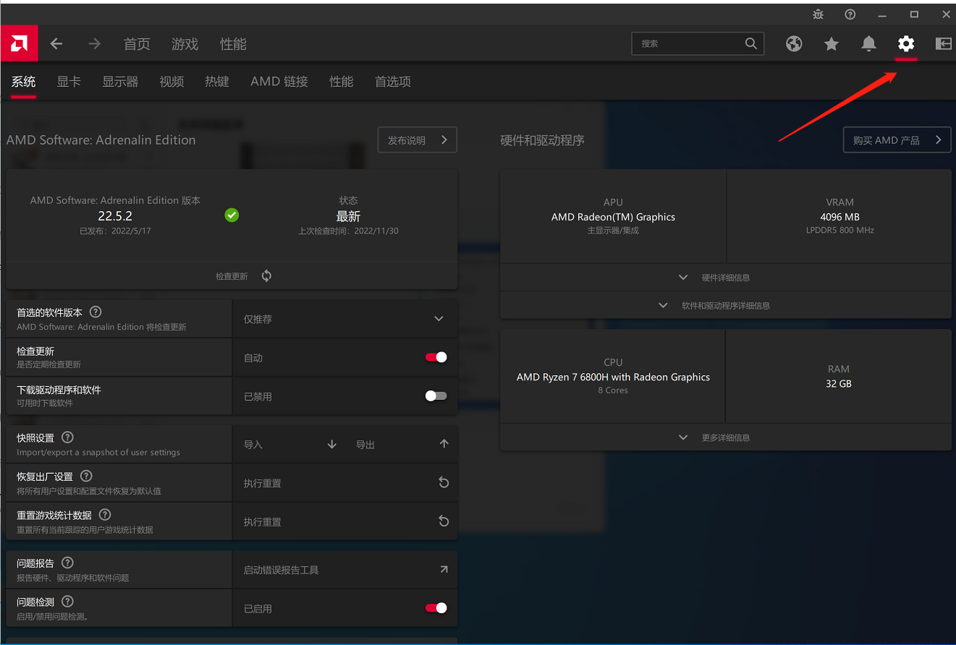Go back with the left arrow
Viewport: 956px width, 645px height.
coord(56,44)
